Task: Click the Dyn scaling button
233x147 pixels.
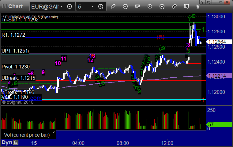Action: pyautogui.click(x=7, y=142)
